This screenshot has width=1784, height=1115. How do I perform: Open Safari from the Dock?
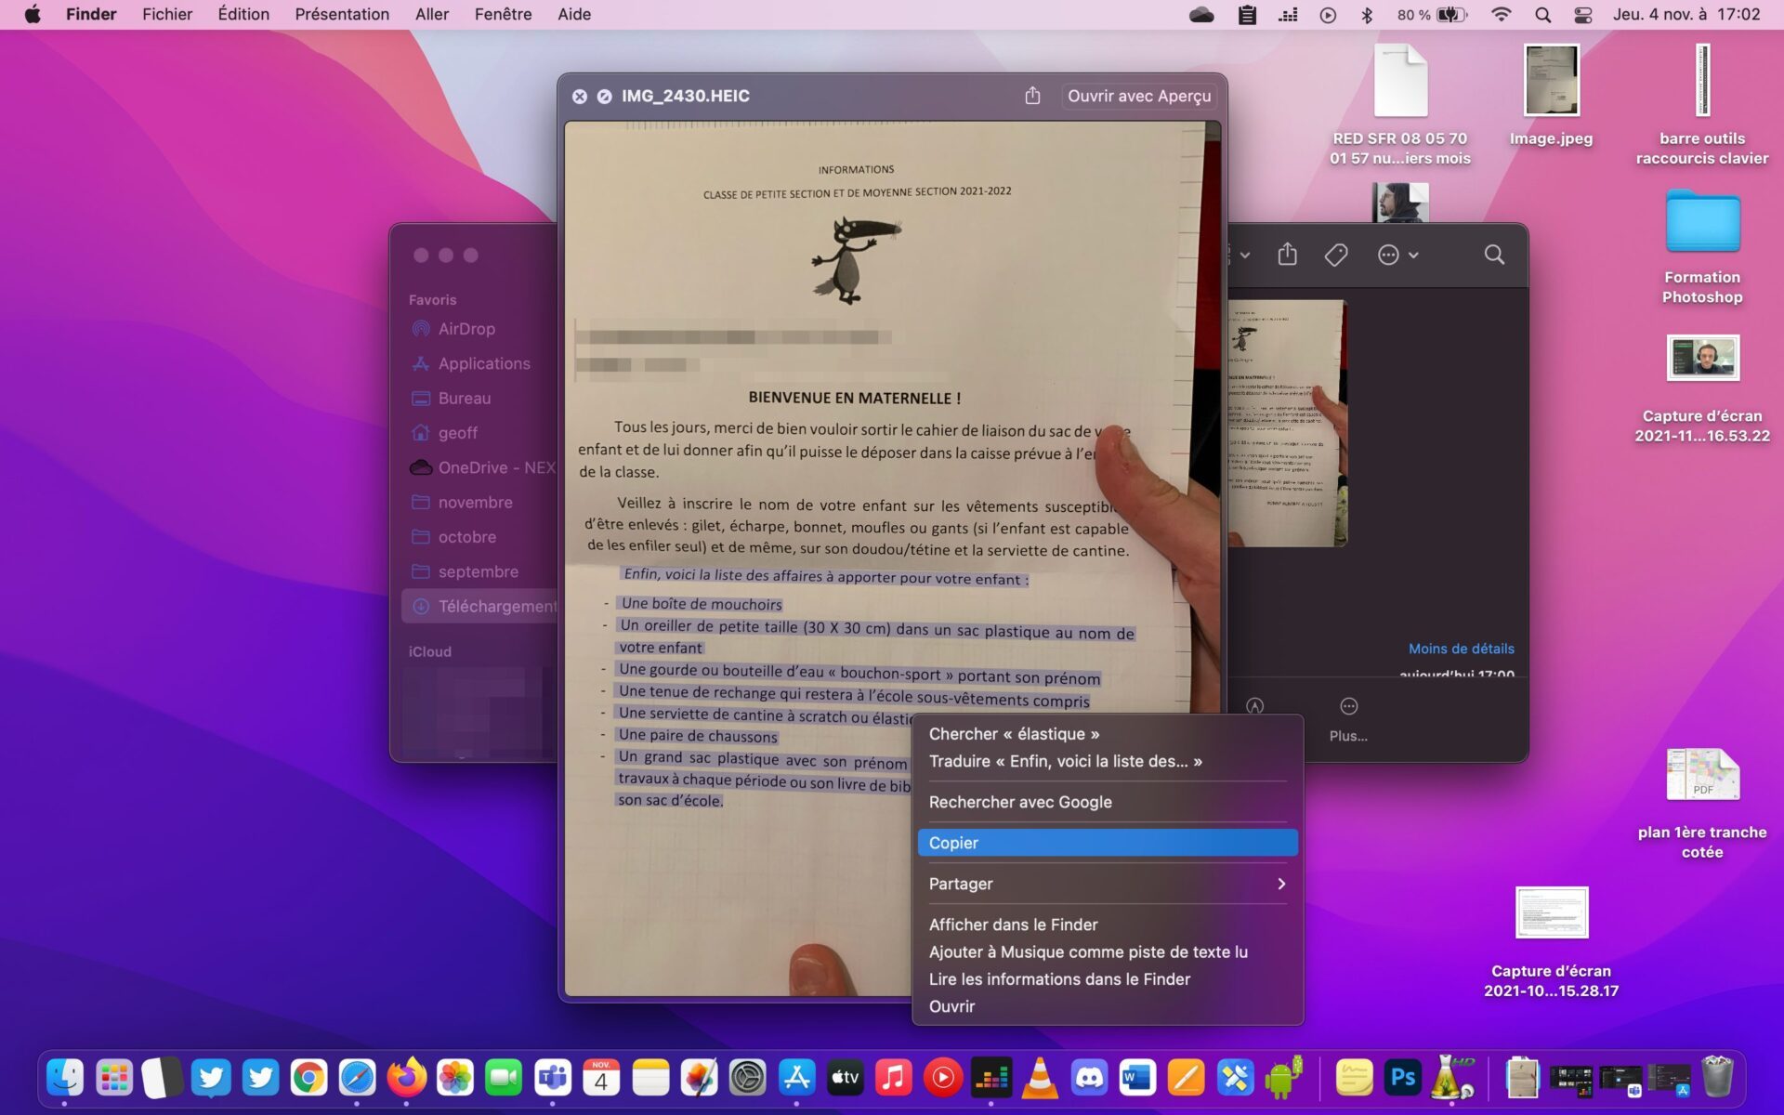(358, 1078)
